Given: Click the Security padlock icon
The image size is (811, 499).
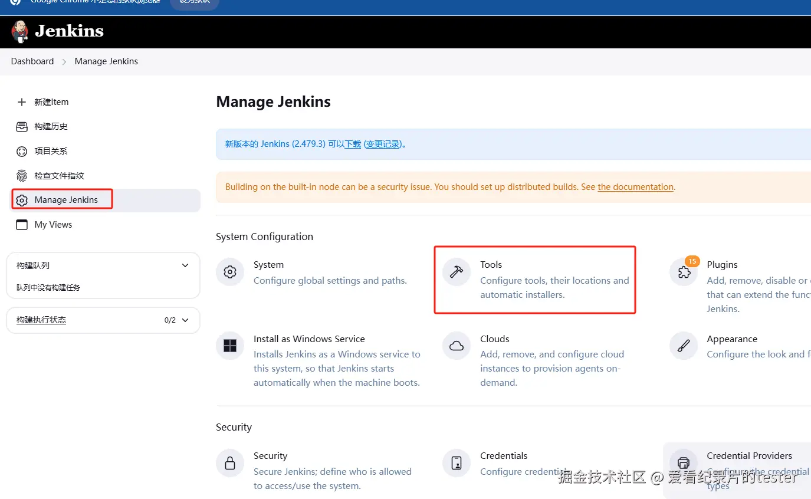Looking at the screenshot, I should point(230,463).
